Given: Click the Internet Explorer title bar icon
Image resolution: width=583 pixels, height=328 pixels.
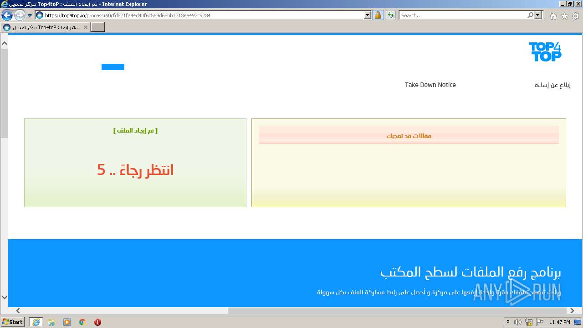Looking at the screenshot, I should coord(5,4).
